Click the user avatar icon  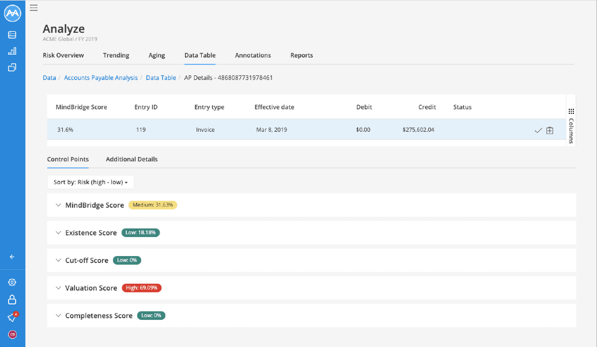click(12, 334)
